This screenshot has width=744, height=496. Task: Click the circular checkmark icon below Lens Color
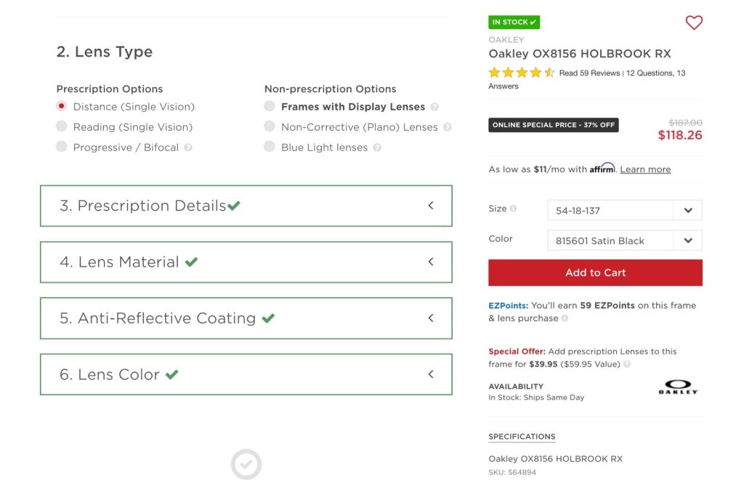pyautogui.click(x=246, y=464)
